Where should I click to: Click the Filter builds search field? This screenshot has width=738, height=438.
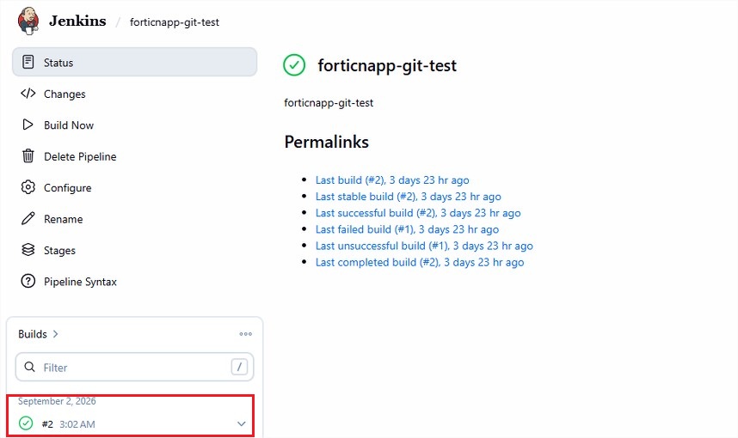(x=134, y=367)
